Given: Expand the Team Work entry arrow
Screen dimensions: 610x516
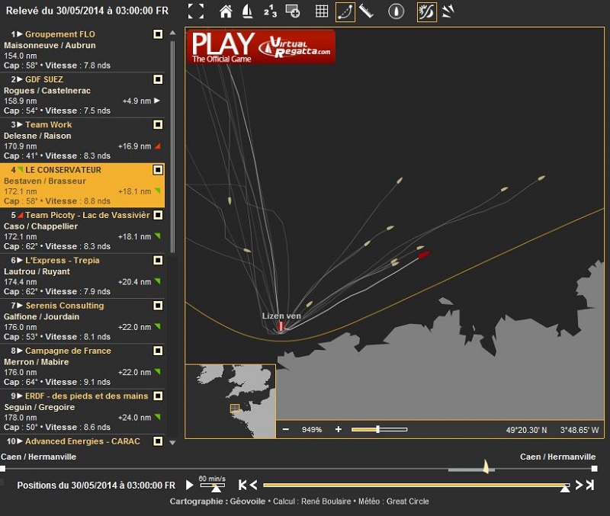Looking at the screenshot, I should tap(21, 125).
